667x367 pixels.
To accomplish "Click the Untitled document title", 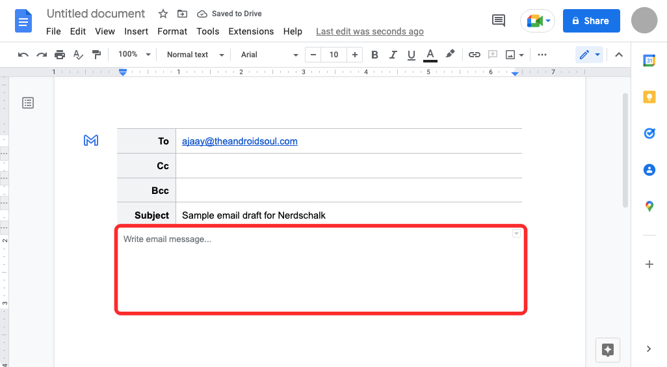I will point(96,14).
